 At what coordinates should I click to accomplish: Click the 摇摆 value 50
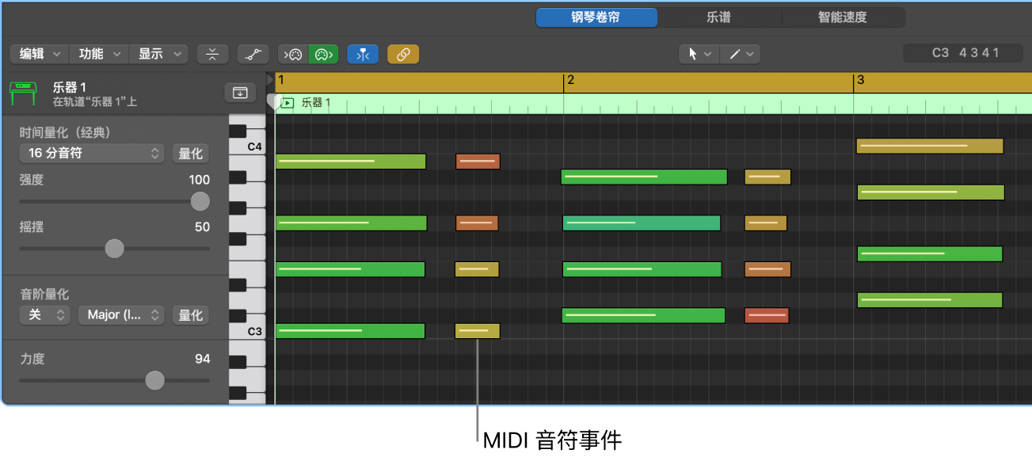pos(203,227)
